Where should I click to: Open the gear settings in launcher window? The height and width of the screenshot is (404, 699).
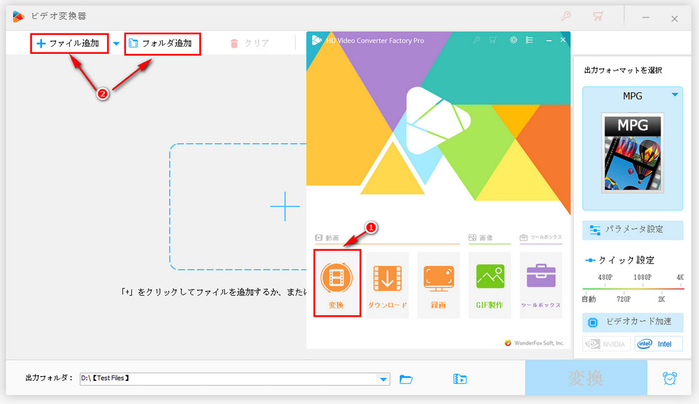tap(514, 40)
